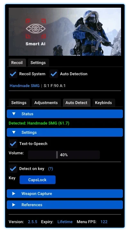130x235 pixels.
Task: Toggle the Text-to-Speech checkbox
Action: click(x=13, y=143)
